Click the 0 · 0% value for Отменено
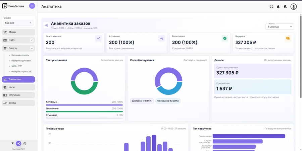Viewport: 302px width, 151px height. (x=119, y=115)
